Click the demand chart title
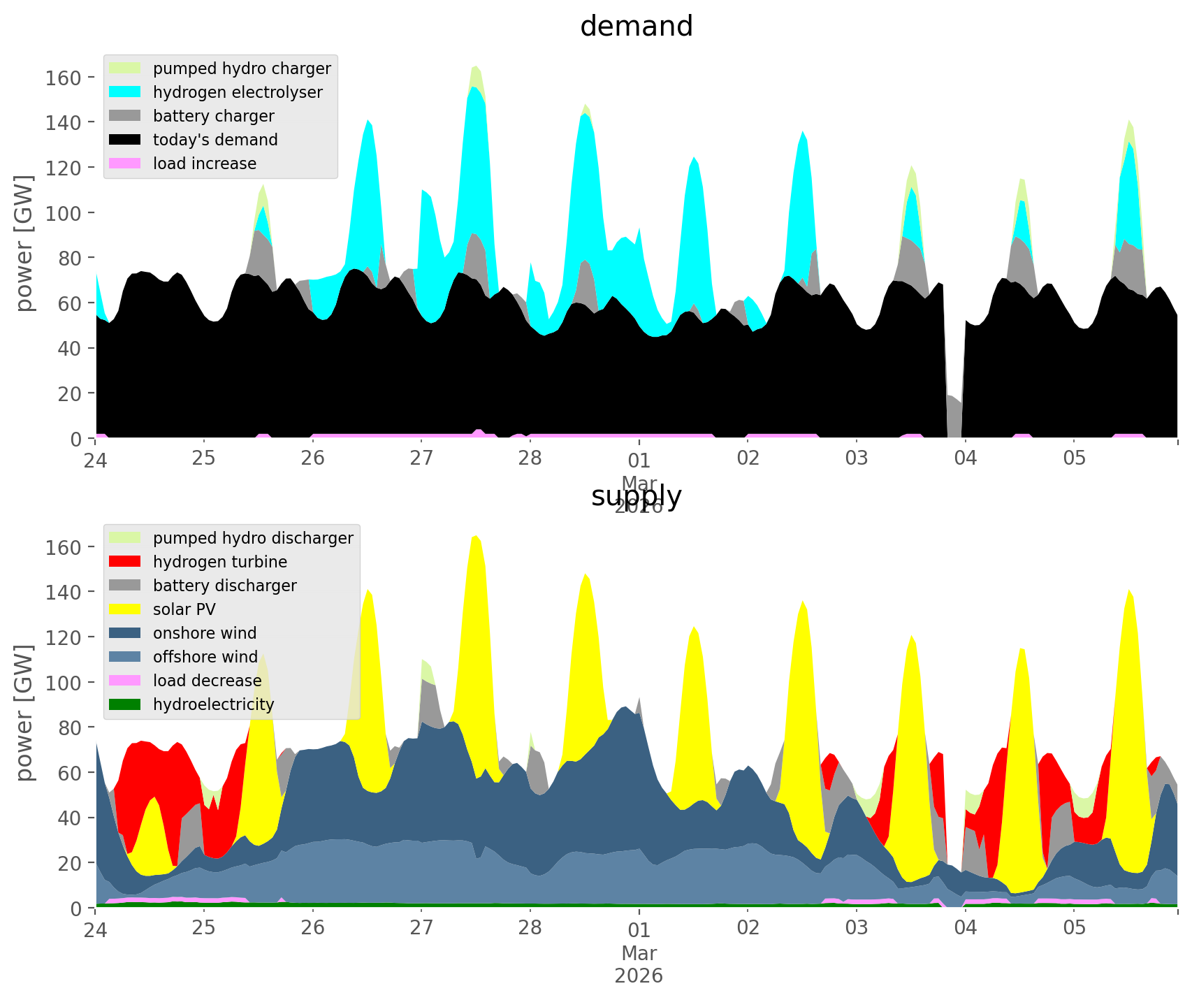This screenshot has width=1192, height=1000. [x=636, y=27]
